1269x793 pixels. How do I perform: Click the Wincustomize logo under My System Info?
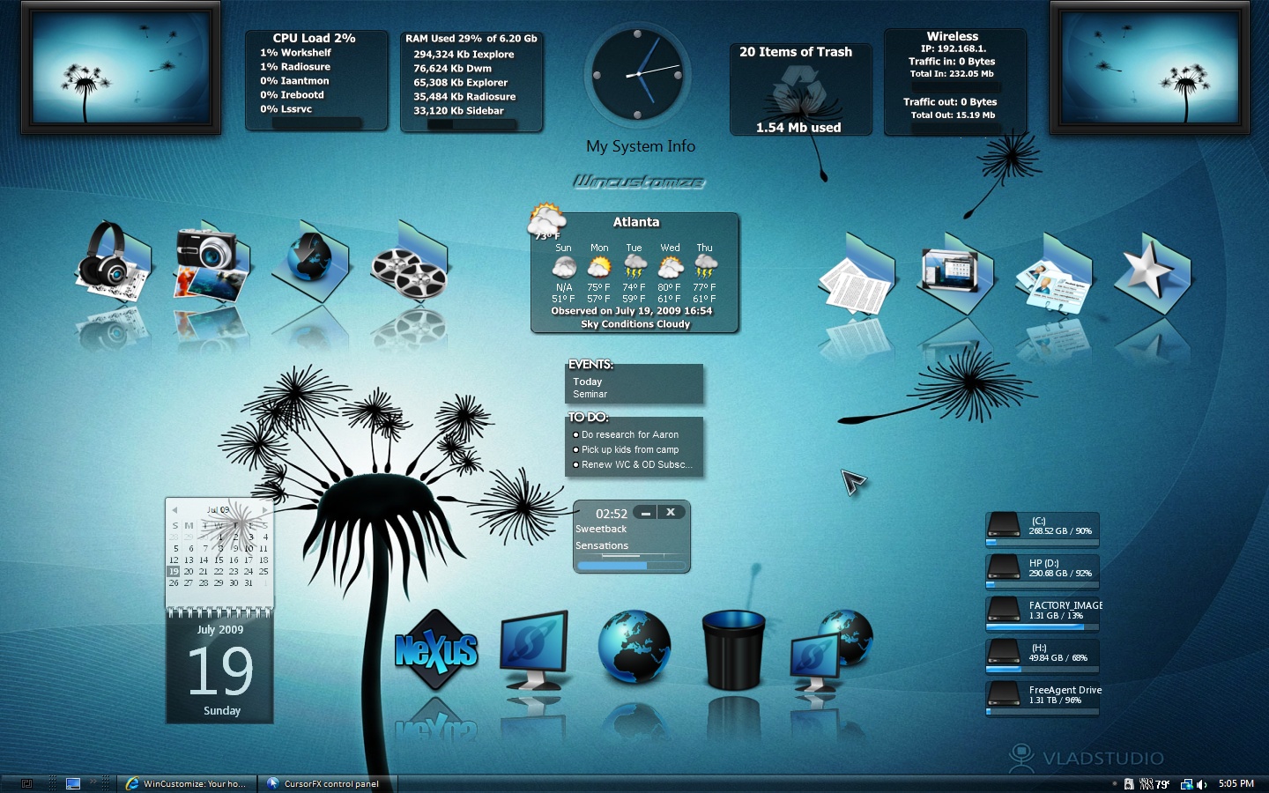639,182
